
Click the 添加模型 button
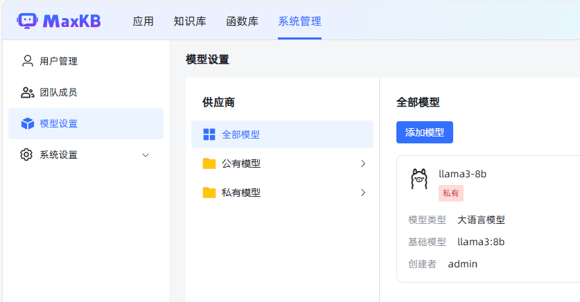point(425,132)
